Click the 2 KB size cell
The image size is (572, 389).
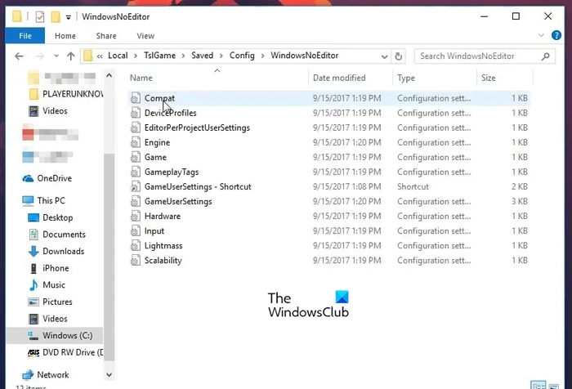click(519, 187)
